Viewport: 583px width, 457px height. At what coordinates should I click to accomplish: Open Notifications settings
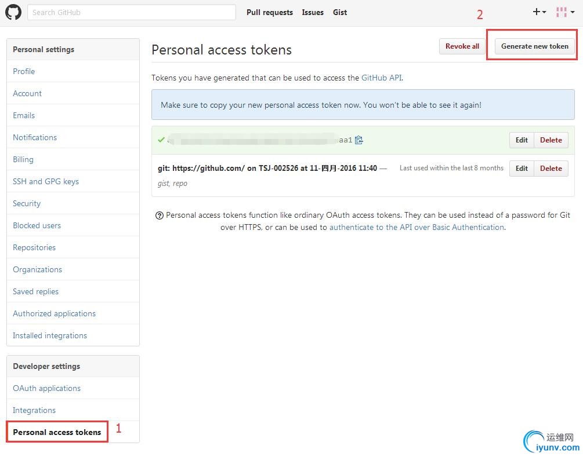(x=73, y=137)
